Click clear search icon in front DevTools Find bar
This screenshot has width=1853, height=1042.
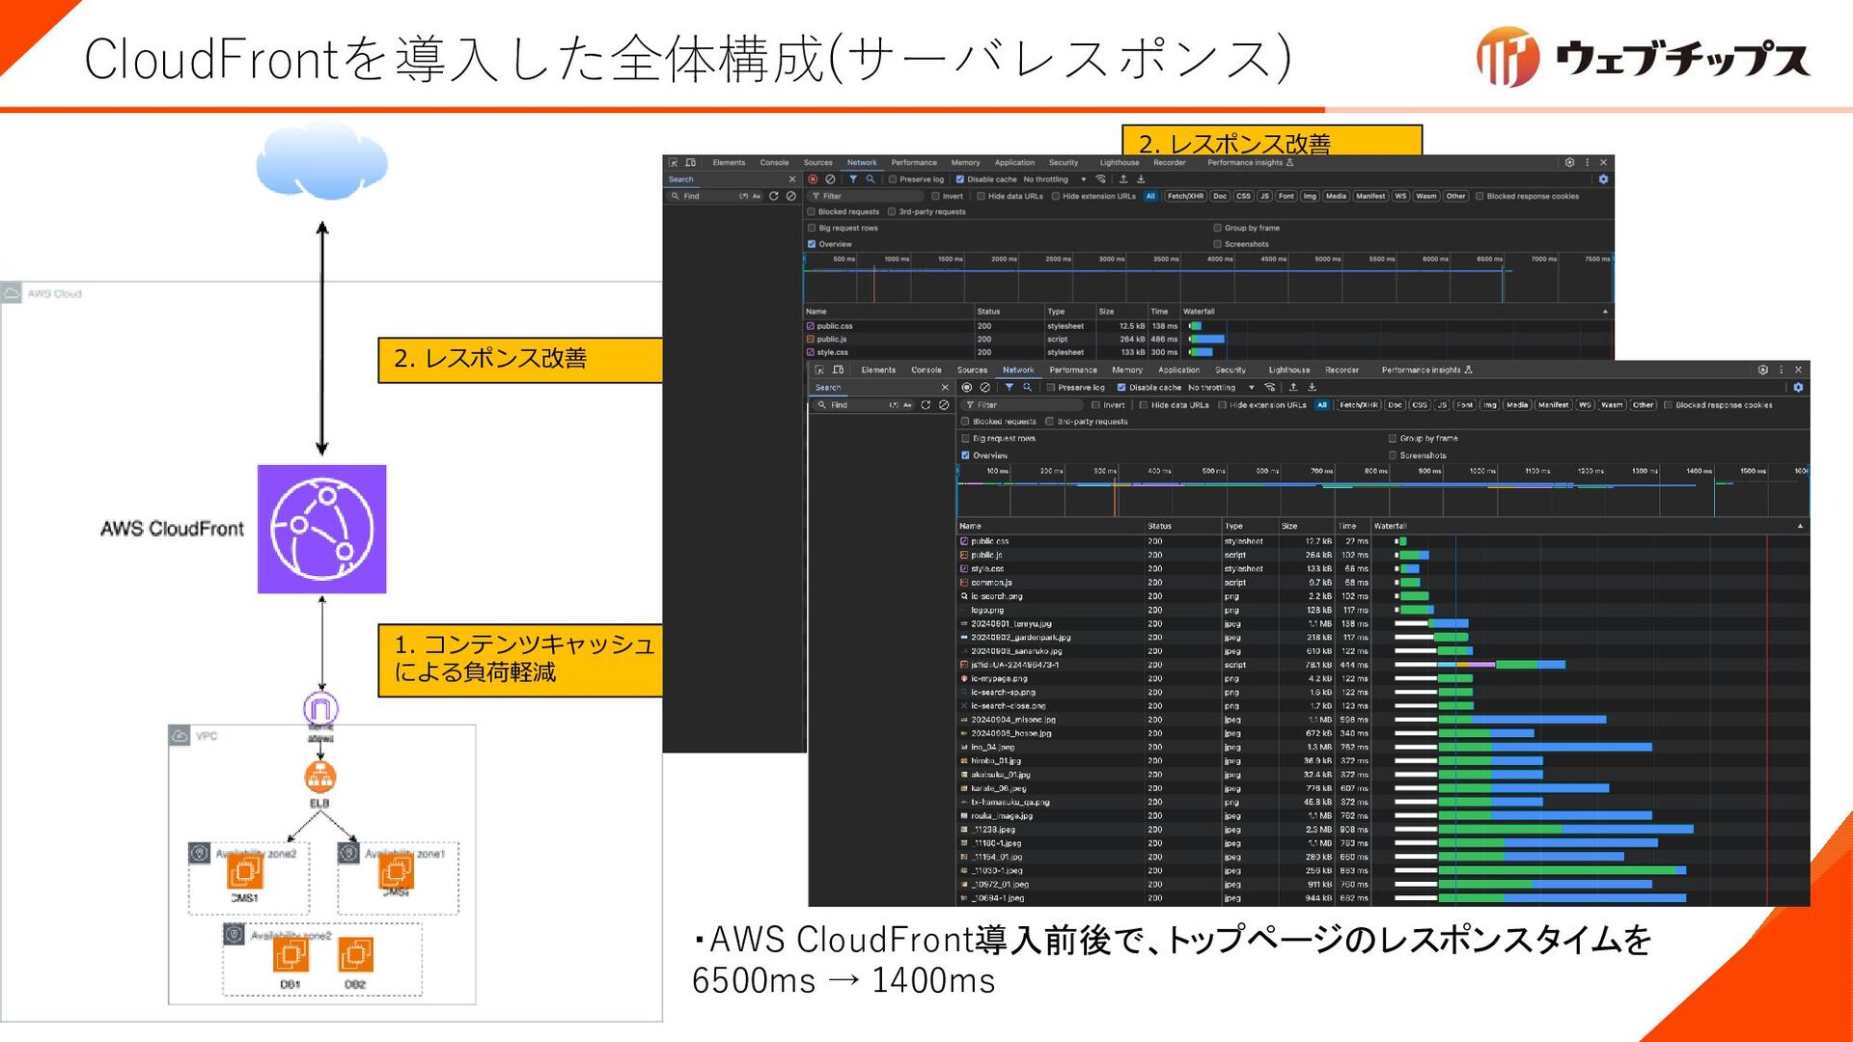pyautogui.click(x=944, y=405)
